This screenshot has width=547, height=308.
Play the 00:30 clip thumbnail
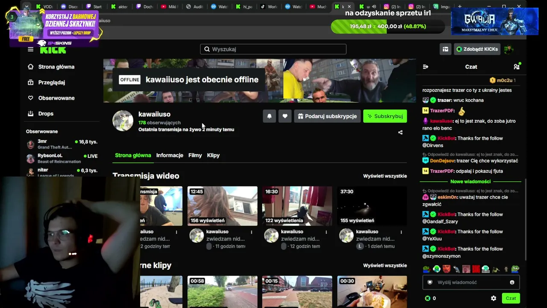pos(372,292)
